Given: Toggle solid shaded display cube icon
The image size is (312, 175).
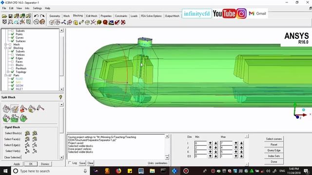Looking at the screenshot, I should click(x=42, y=22).
